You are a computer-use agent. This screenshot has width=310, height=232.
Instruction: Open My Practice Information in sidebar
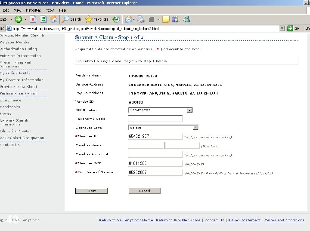22,80
